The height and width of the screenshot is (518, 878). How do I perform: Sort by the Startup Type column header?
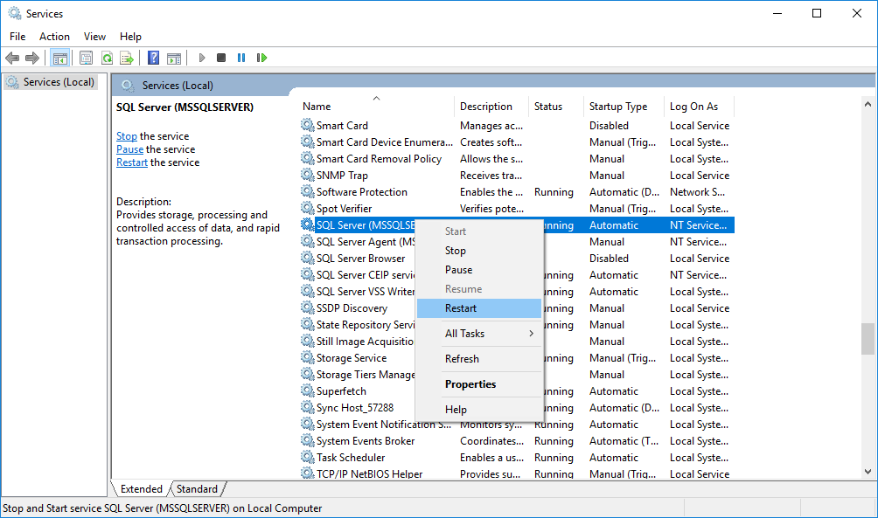pos(618,107)
